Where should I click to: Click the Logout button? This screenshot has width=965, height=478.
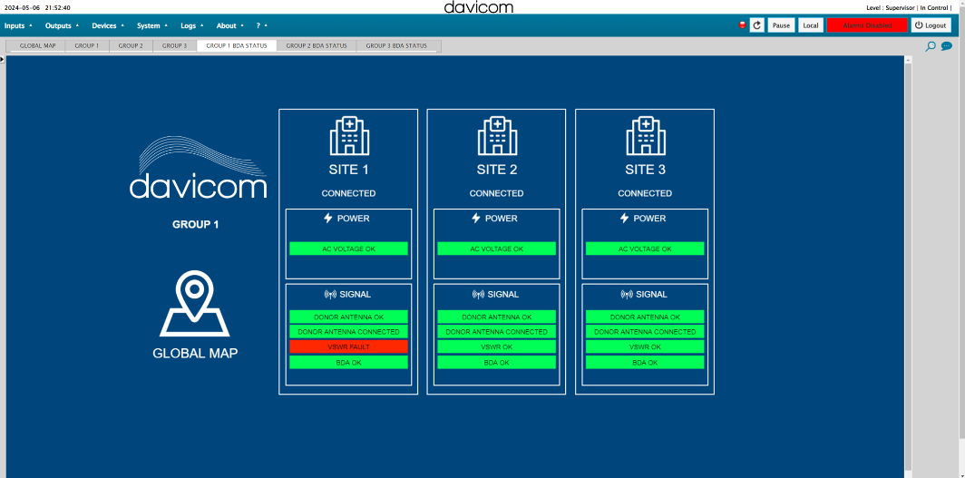[931, 25]
